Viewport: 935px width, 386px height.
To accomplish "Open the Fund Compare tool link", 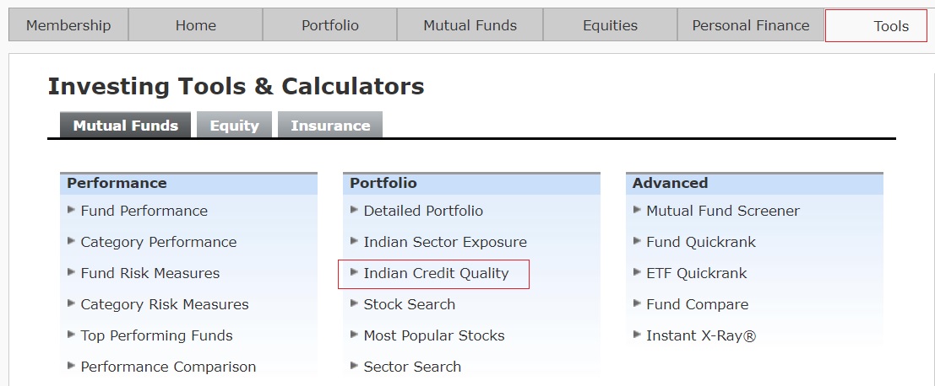I will tap(697, 304).
